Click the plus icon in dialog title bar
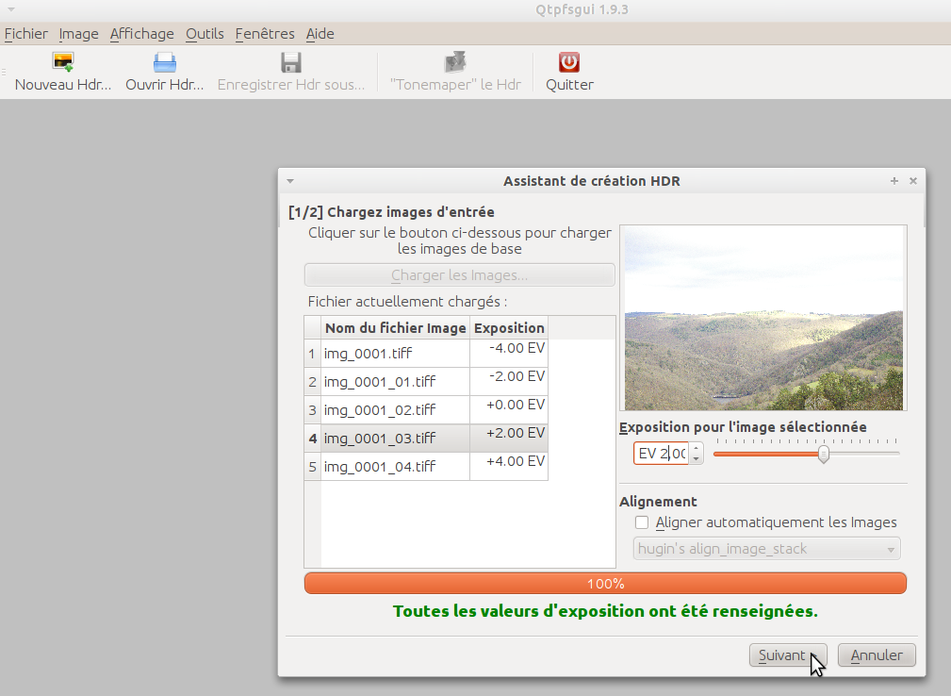The width and height of the screenshot is (951, 696). coord(894,181)
